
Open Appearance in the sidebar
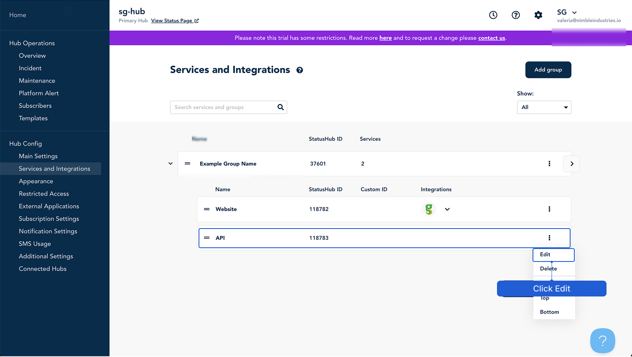point(36,181)
